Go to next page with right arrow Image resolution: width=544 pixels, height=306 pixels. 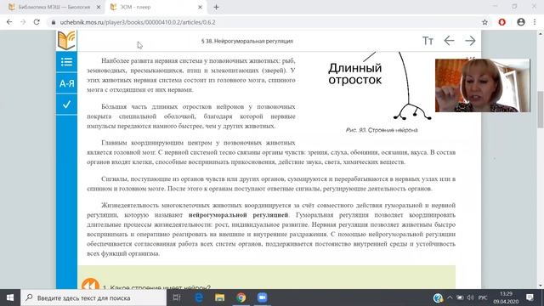tap(470, 41)
